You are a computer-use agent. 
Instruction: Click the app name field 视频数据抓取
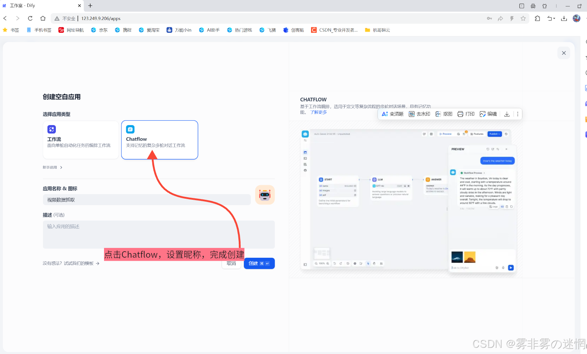click(147, 200)
